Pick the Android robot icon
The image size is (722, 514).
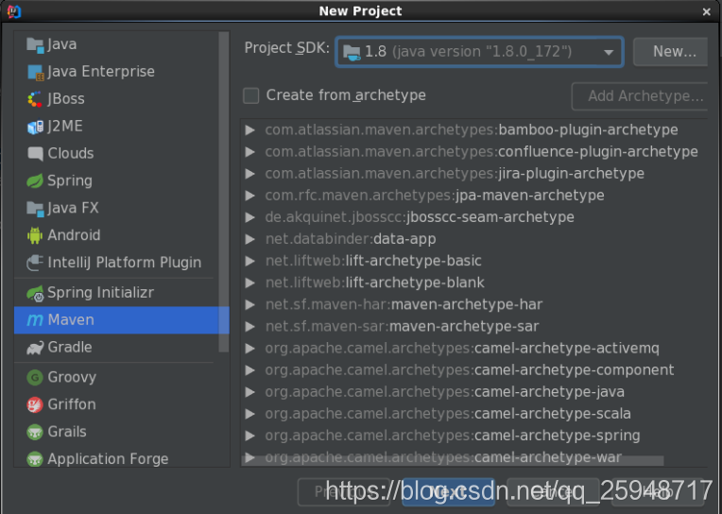coord(35,235)
